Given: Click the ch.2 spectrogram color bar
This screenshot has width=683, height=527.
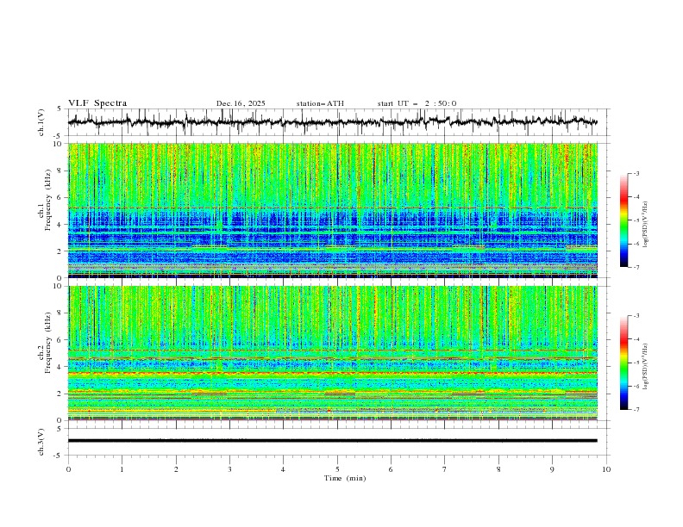Looking at the screenshot, I should tap(623, 363).
